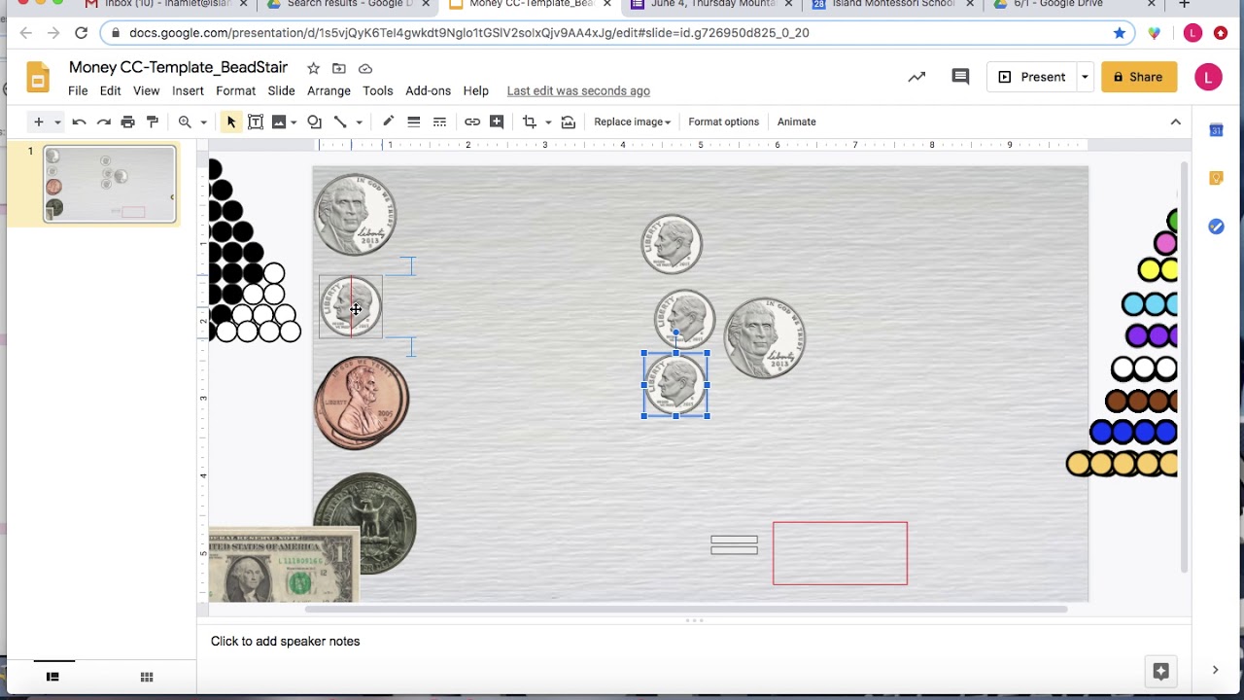Star the Money CC-Template_BeadStair document
Viewport: 1244px width, 700px height.
coord(313,68)
